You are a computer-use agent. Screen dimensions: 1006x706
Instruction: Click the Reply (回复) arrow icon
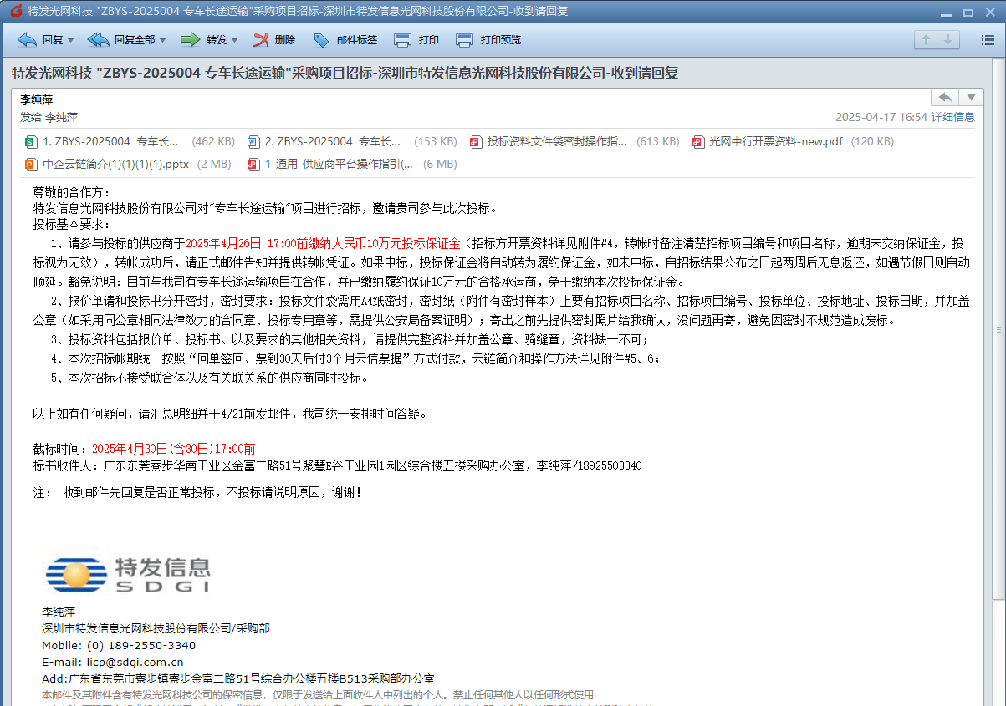click(x=27, y=39)
